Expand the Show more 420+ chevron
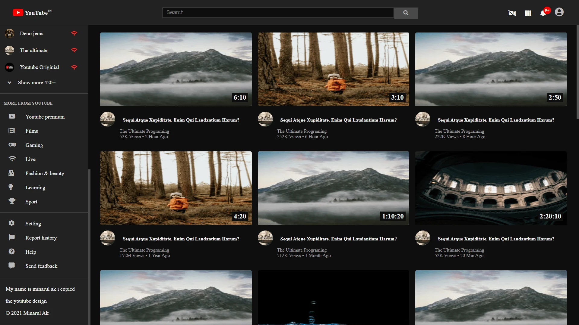The width and height of the screenshot is (579, 325). pos(10,82)
